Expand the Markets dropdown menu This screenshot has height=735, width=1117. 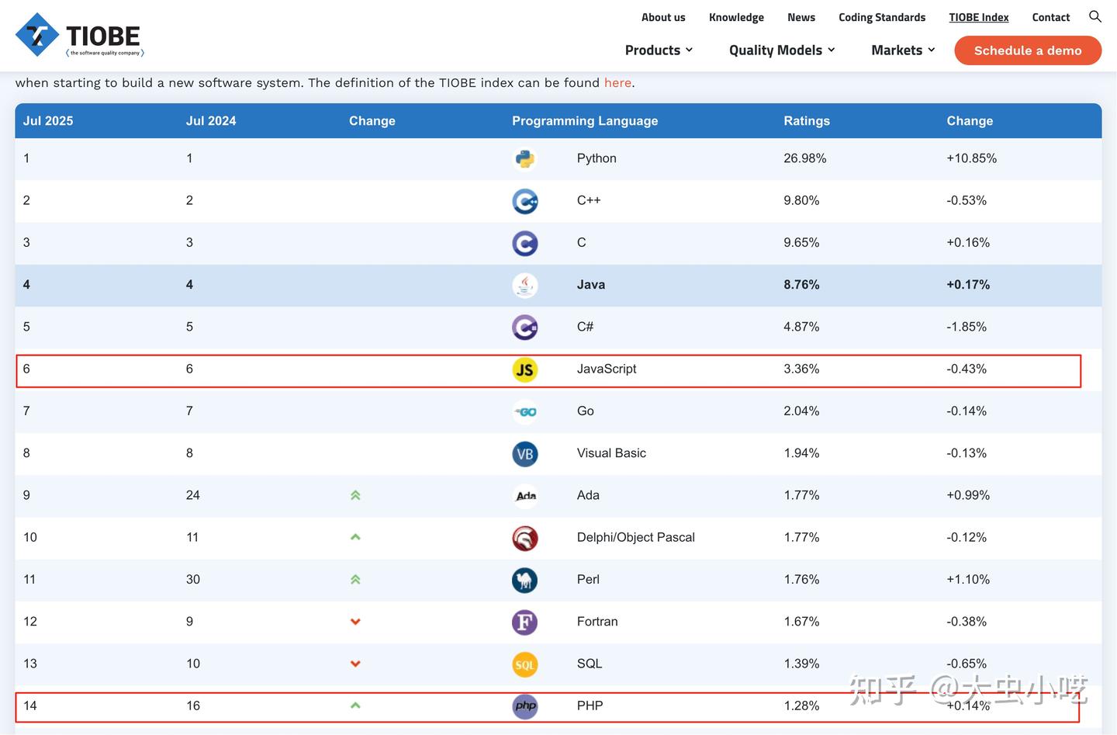(x=903, y=50)
